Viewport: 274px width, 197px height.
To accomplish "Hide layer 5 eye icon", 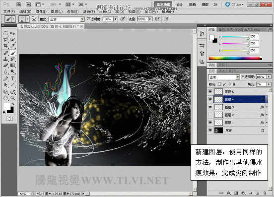I will [x=210, y=91].
